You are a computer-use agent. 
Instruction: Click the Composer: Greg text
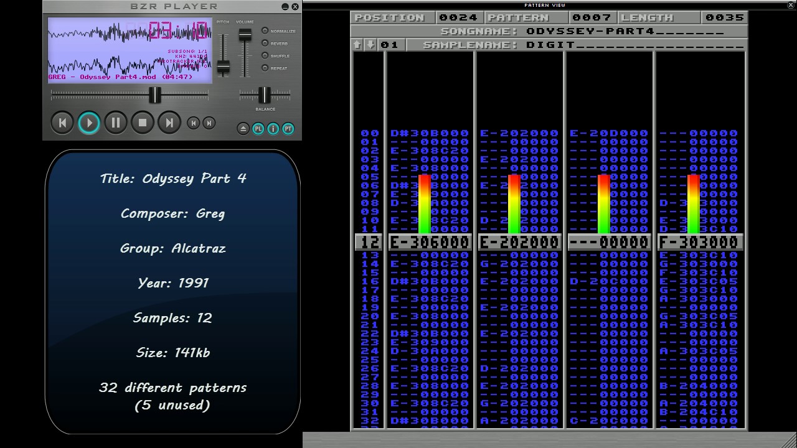[173, 213]
